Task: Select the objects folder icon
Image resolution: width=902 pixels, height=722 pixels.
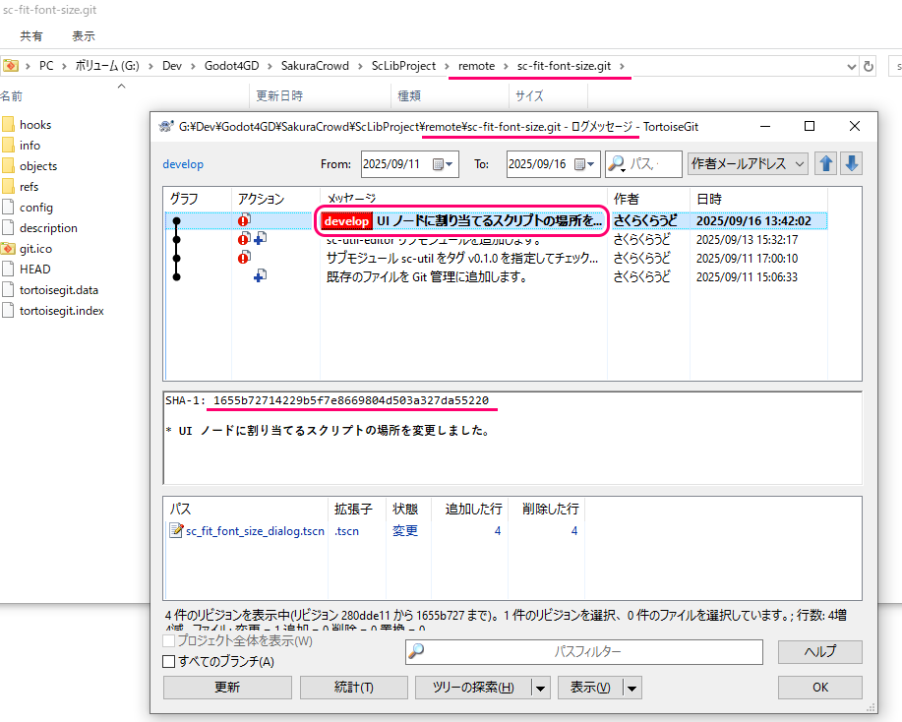Action: pos(9,166)
